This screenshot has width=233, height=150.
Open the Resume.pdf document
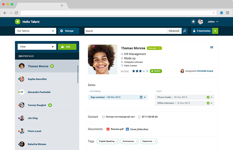coord(115,129)
